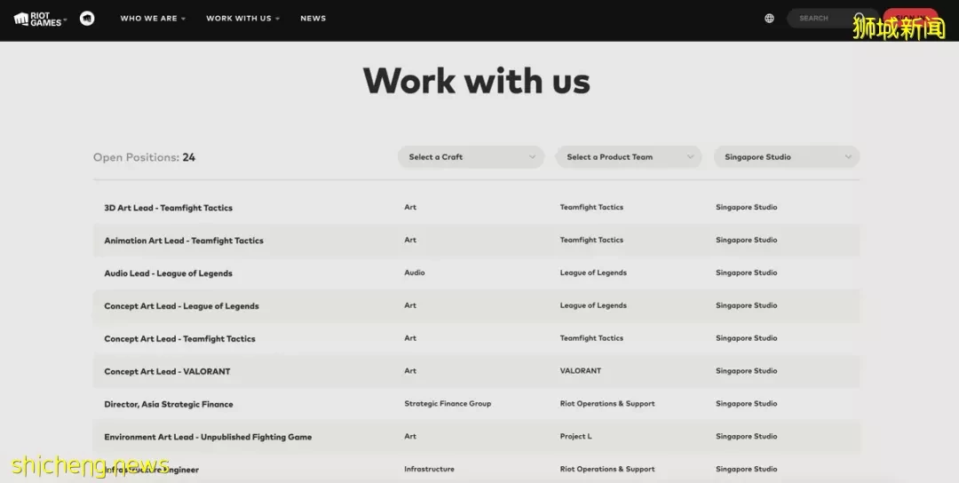959x483 pixels.
Task: Open Director, Asia Strategic Finance job
Action: 168,404
